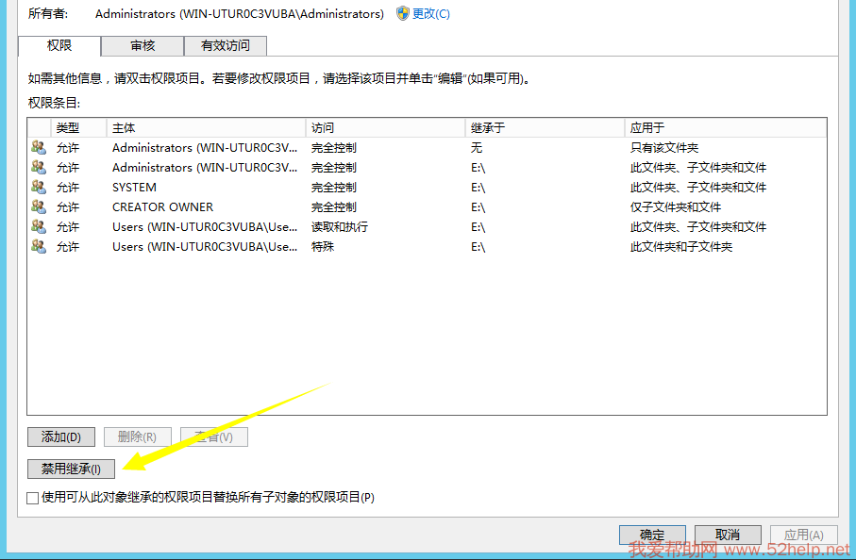Screen dimensions: 856x560
Task: Select the 权限 tab
Action: (x=59, y=45)
